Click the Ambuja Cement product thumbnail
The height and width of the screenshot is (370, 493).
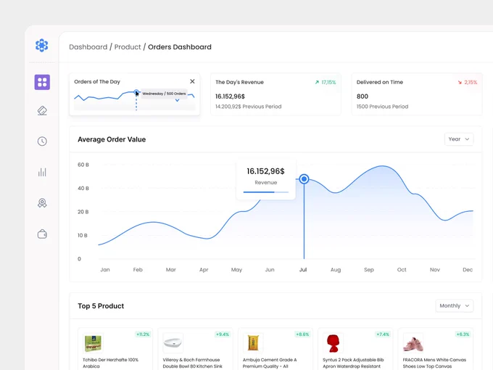(x=253, y=342)
